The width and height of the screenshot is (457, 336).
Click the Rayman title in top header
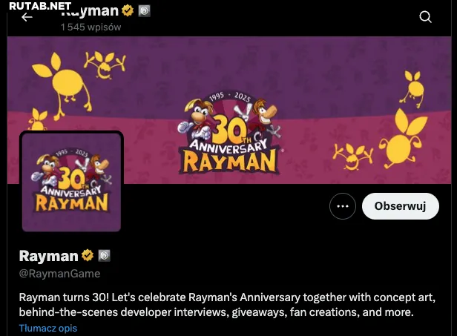click(x=90, y=11)
